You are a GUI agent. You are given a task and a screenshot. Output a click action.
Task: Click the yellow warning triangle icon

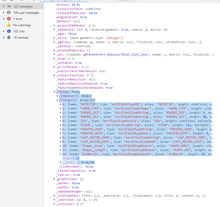[x=9, y=25]
